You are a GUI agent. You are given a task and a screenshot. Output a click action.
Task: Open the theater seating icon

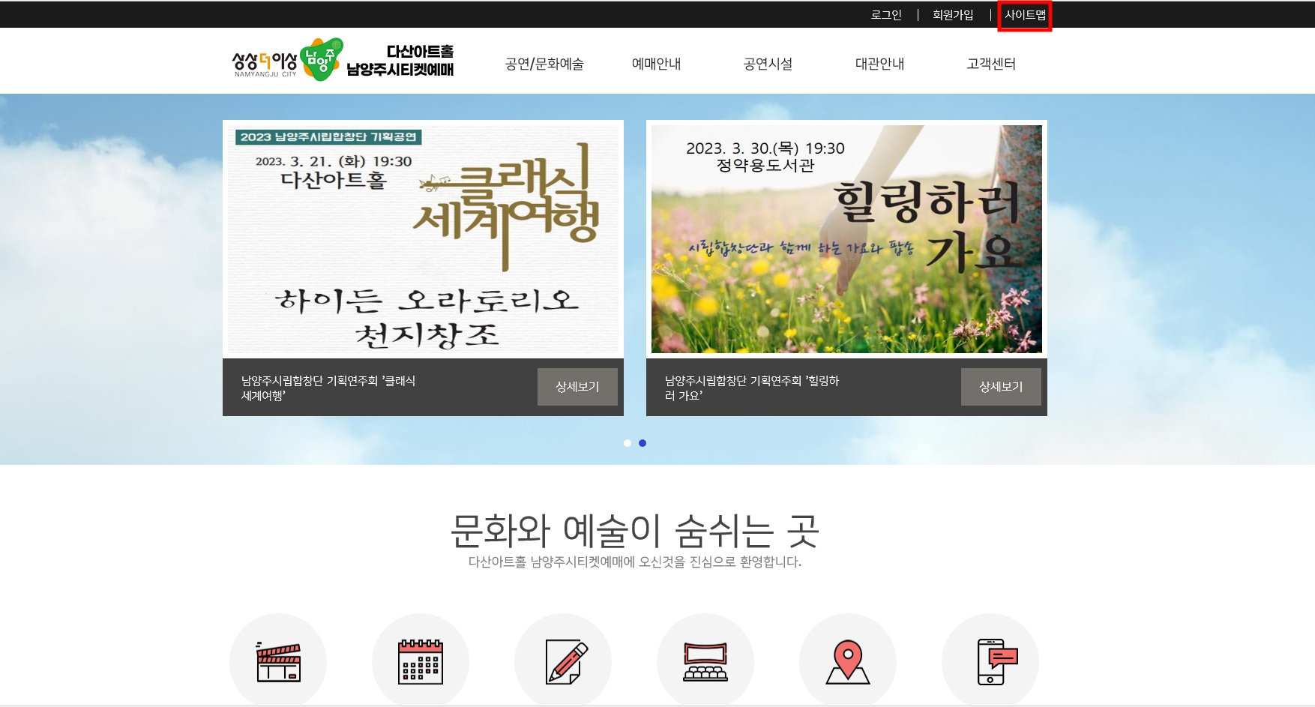point(705,661)
